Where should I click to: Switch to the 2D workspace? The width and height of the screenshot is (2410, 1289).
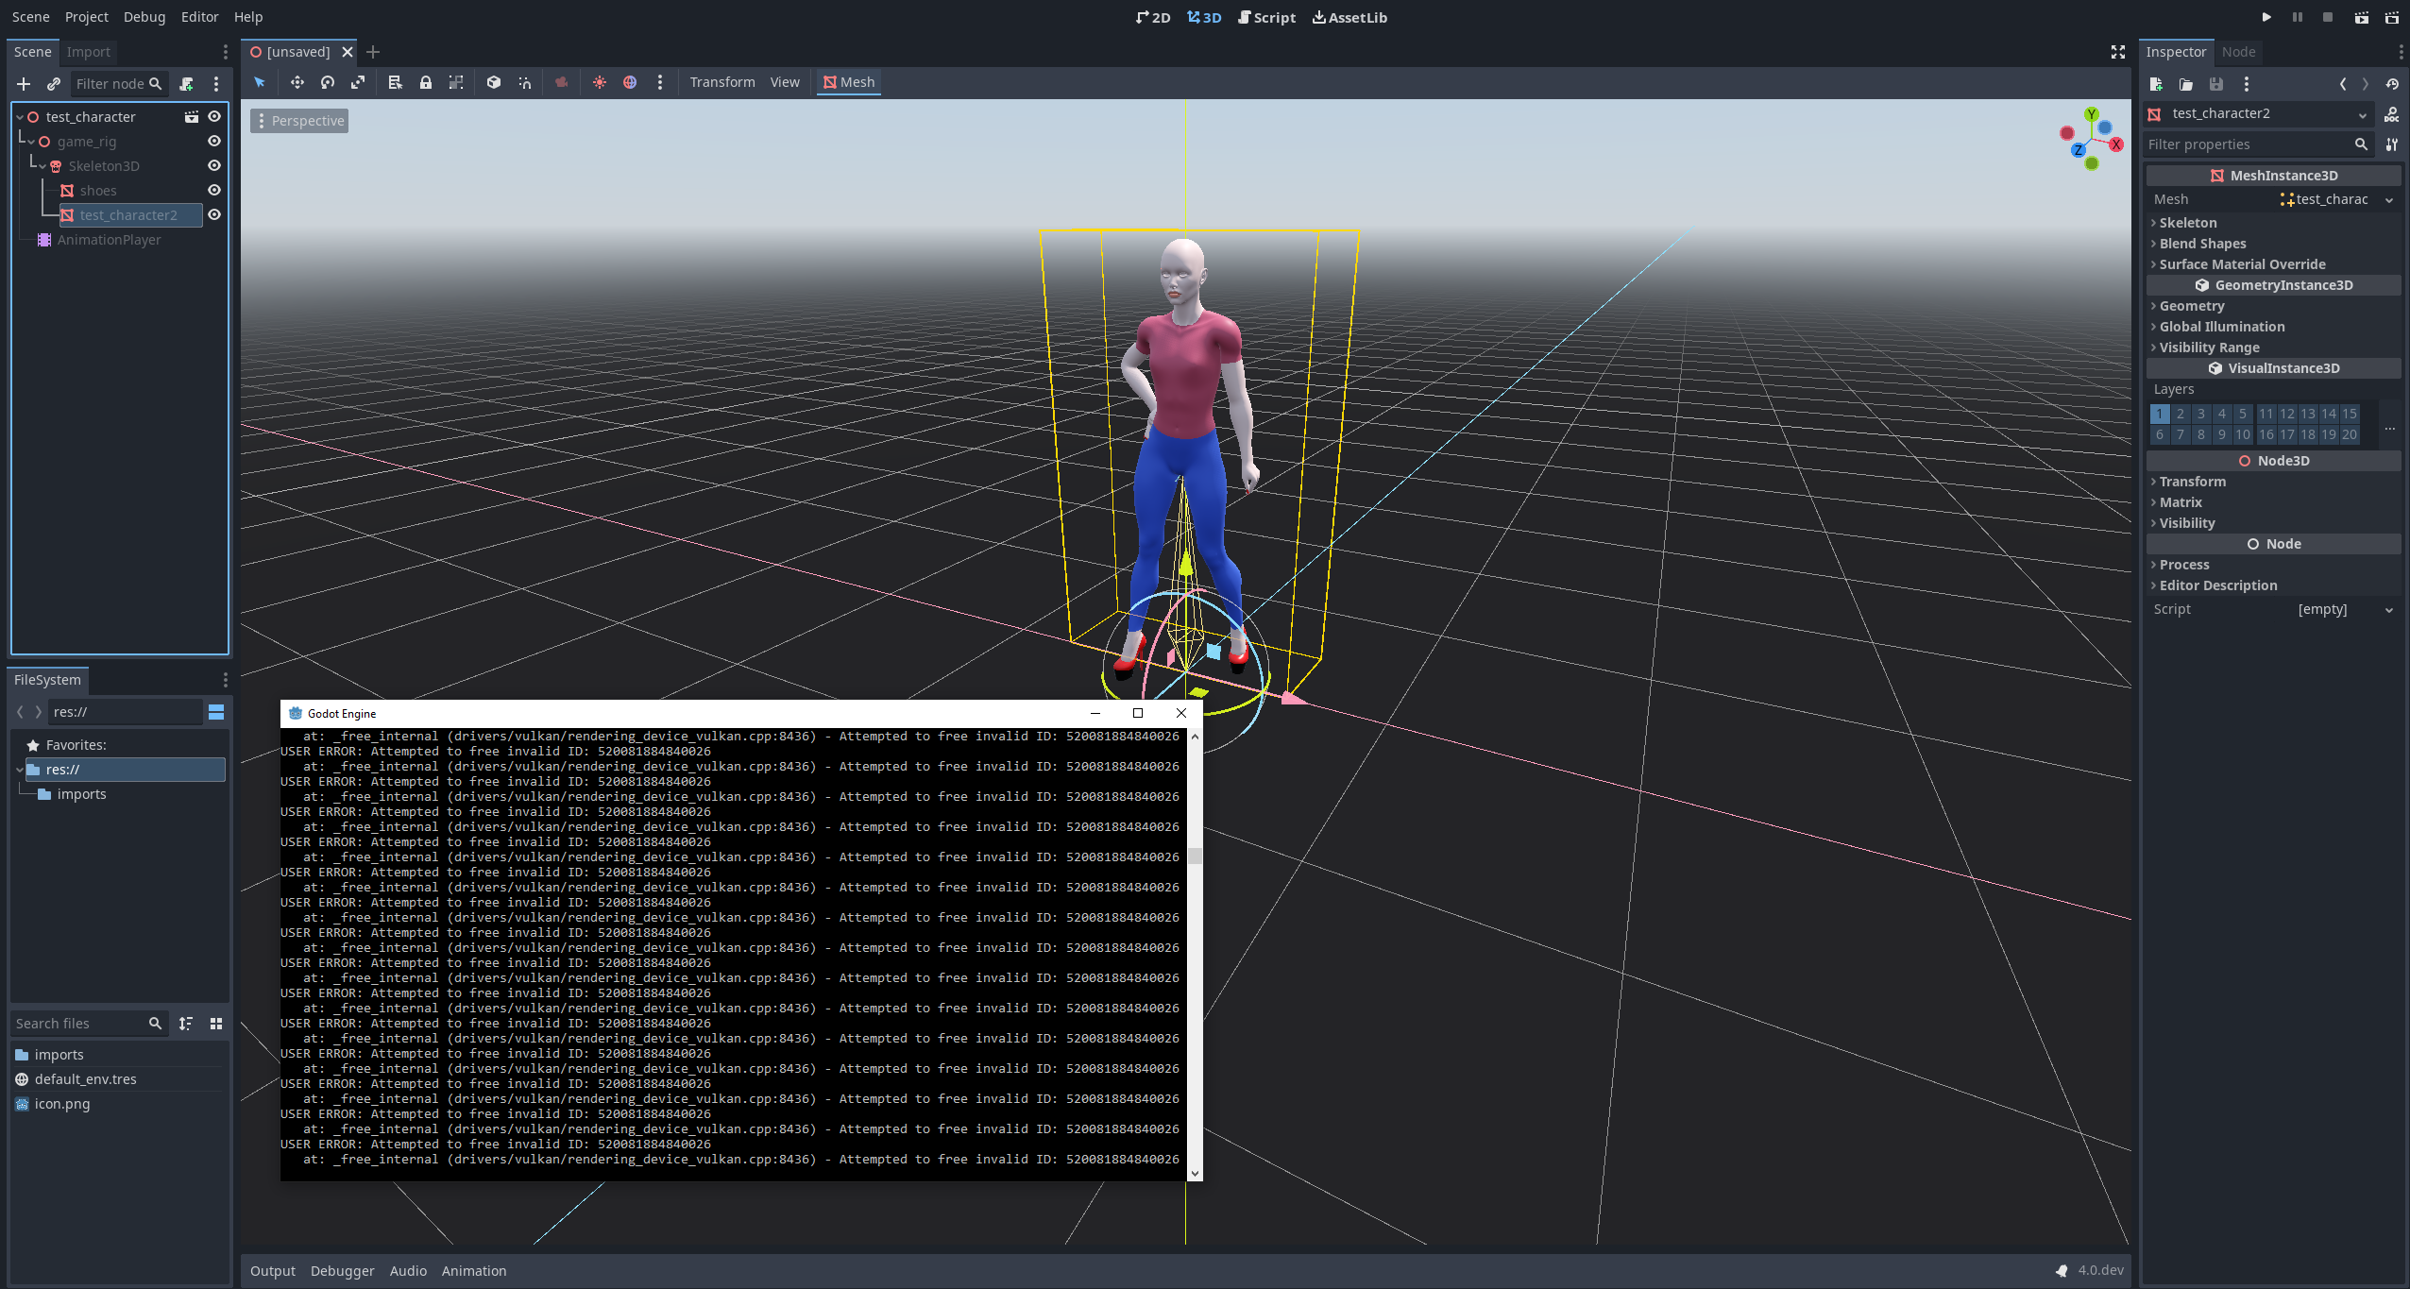(1154, 17)
